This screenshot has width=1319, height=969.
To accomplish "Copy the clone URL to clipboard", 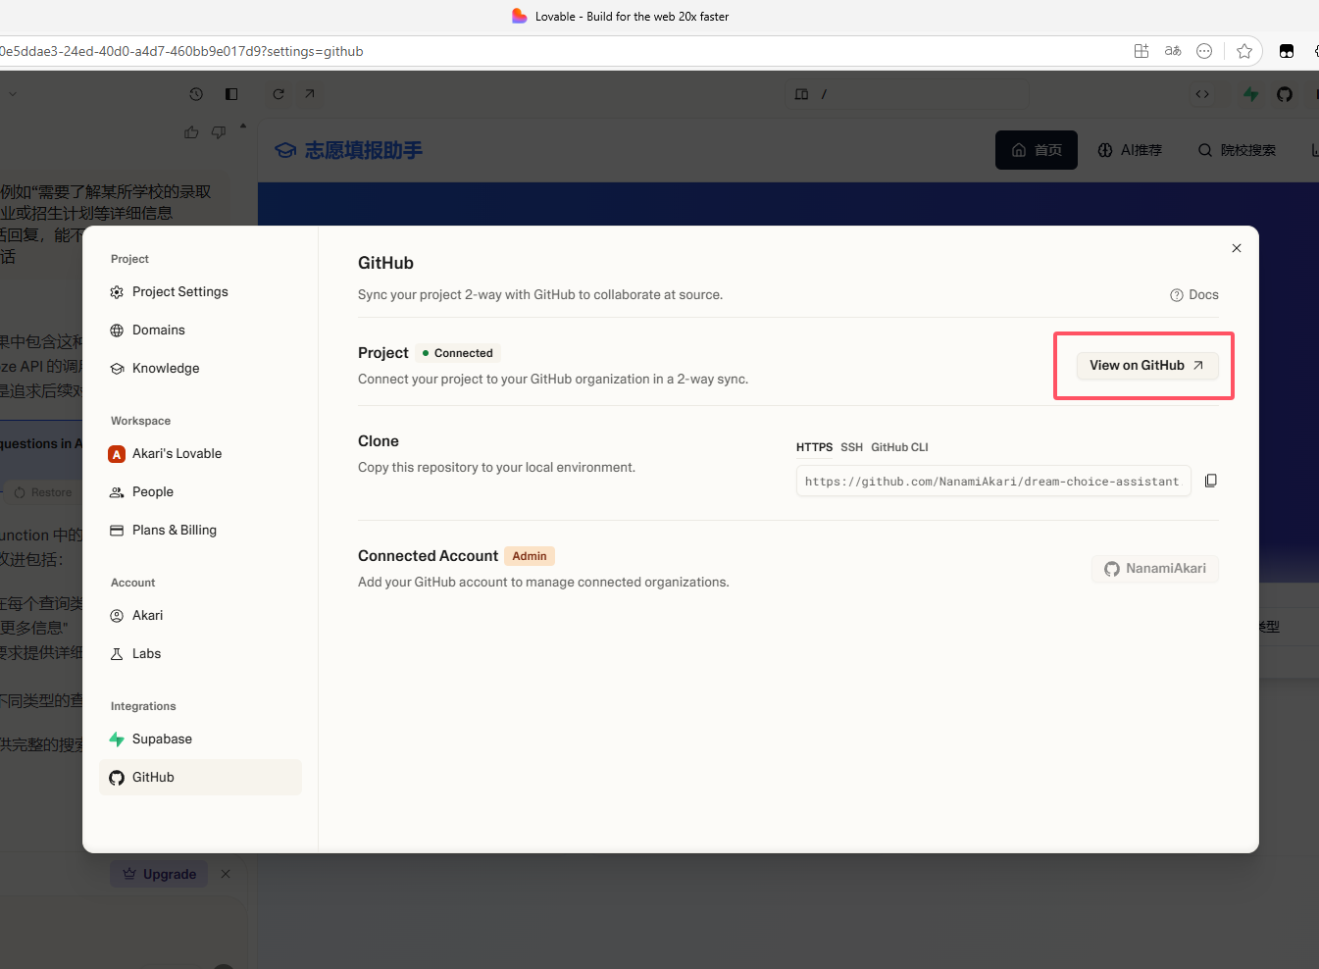I will (1211, 481).
